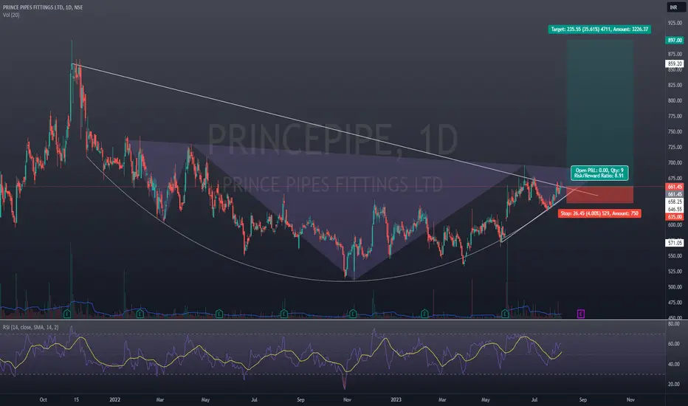Click the green E marker below November 2022 low

pos(353,314)
